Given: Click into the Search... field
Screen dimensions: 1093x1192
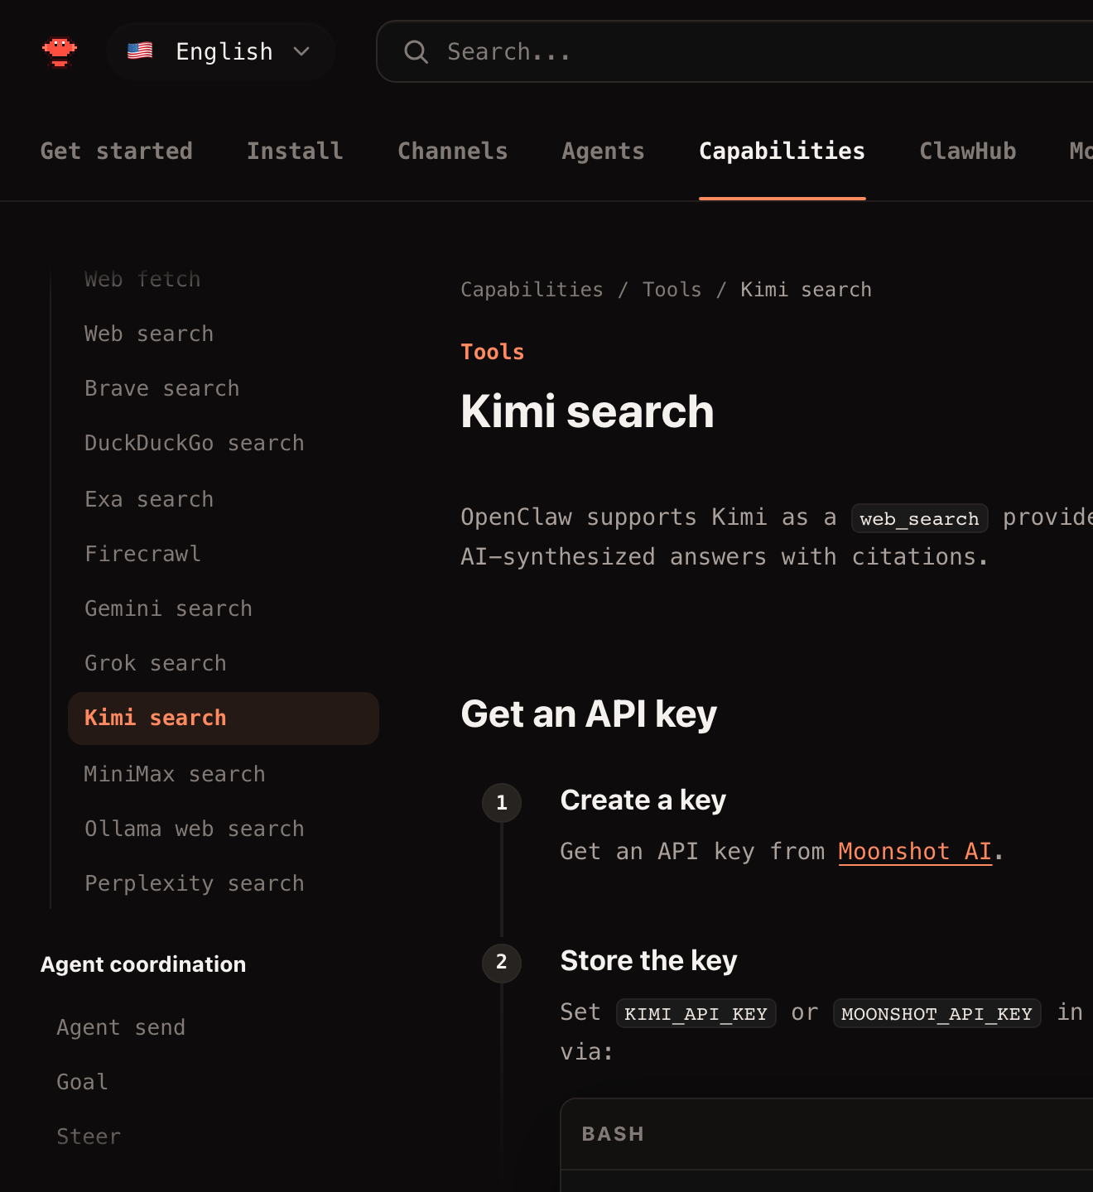Looking at the screenshot, I should [734, 51].
